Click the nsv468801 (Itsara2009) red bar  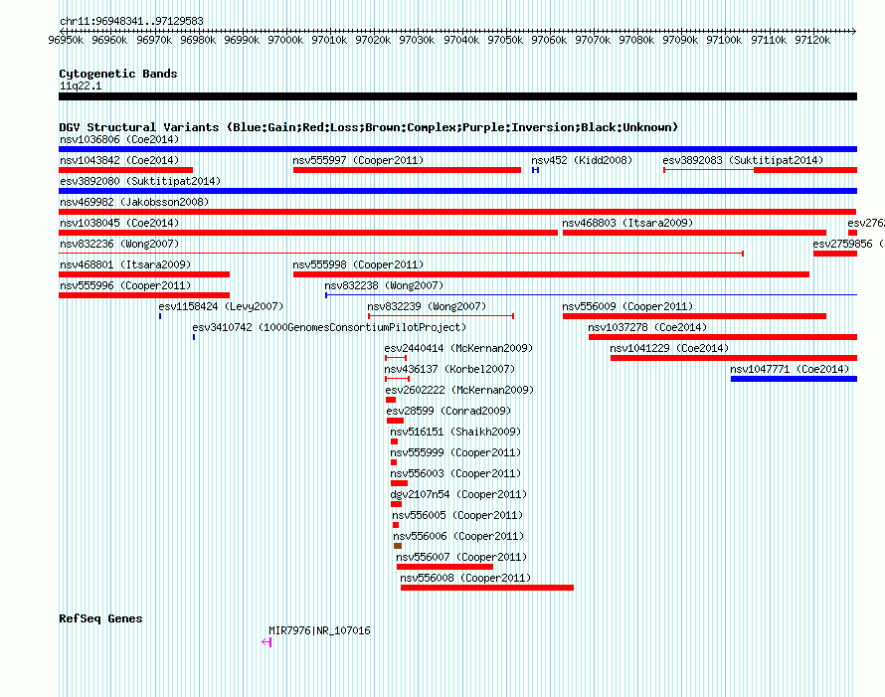[x=144, y=274]
